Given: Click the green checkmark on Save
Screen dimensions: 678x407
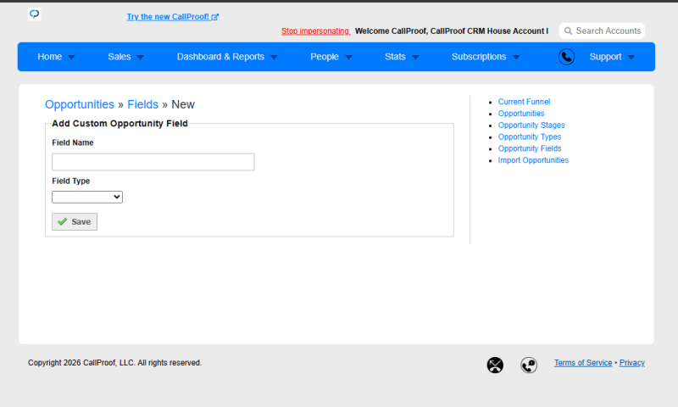Looking at the screenshot, I should click(62, 221).
